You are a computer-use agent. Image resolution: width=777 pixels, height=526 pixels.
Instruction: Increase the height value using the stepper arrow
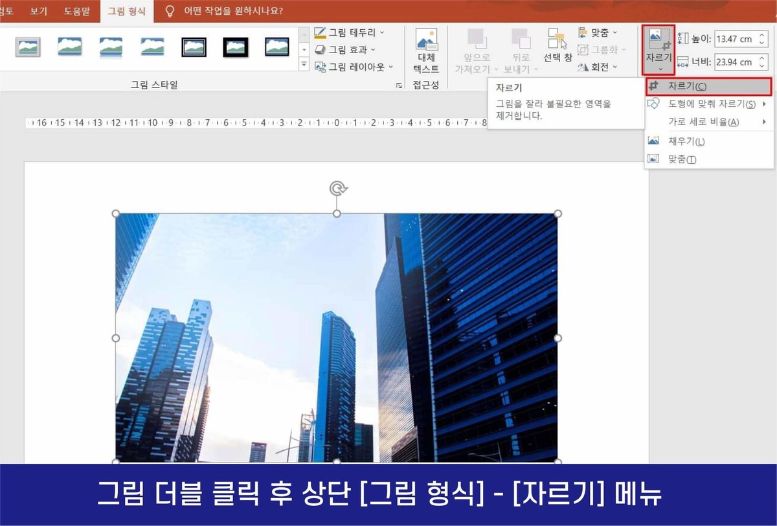[x=762, y=34]
